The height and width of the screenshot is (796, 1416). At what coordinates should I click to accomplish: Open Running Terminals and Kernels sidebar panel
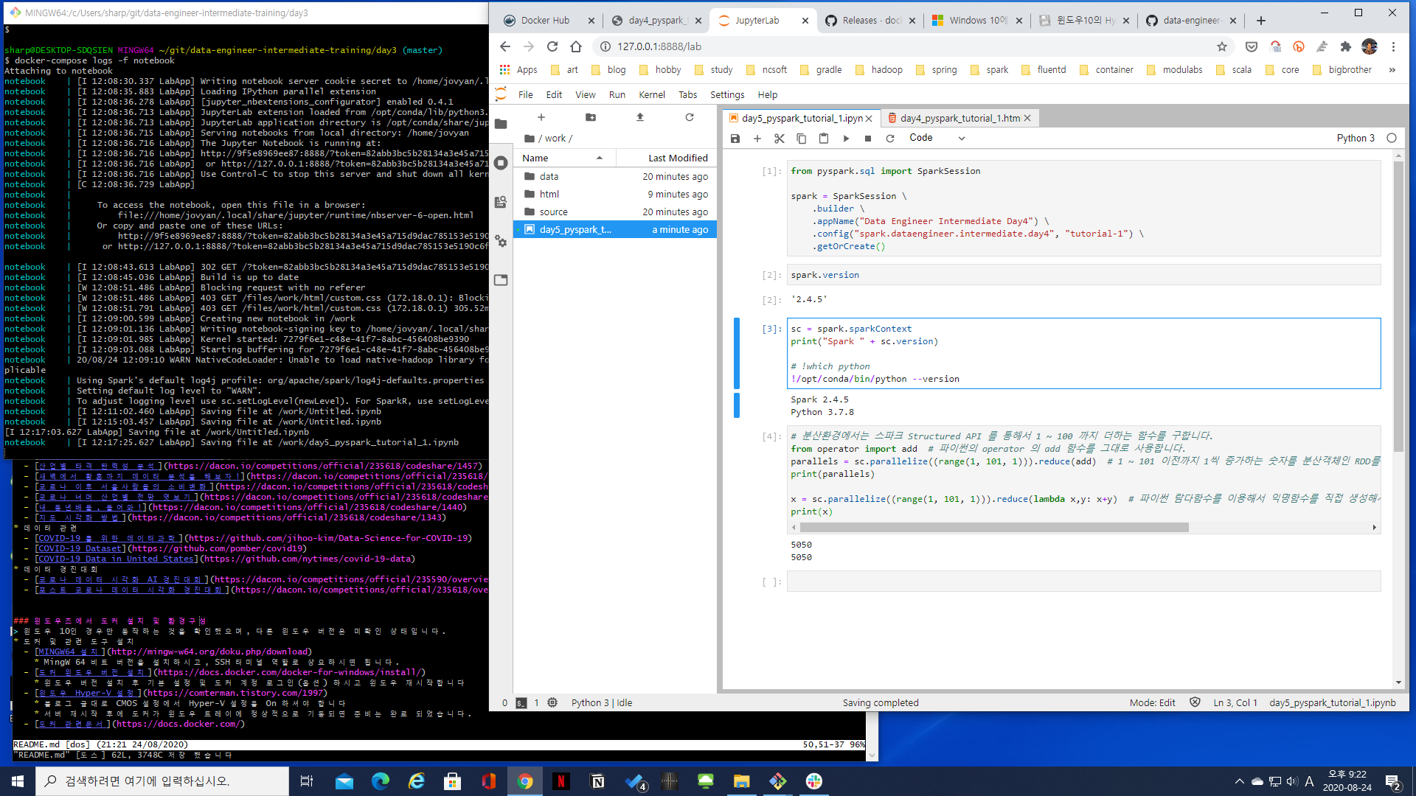pyautogui.click(x=502, y=163)
